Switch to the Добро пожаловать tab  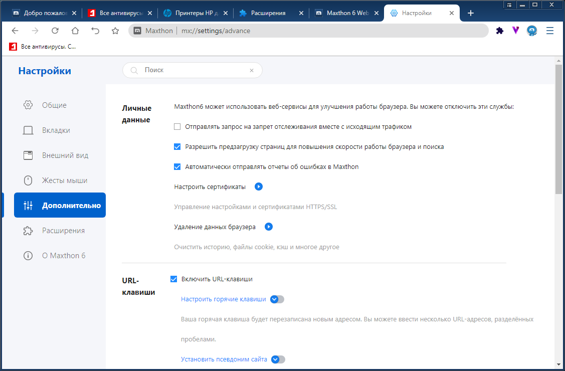point(44,13)
